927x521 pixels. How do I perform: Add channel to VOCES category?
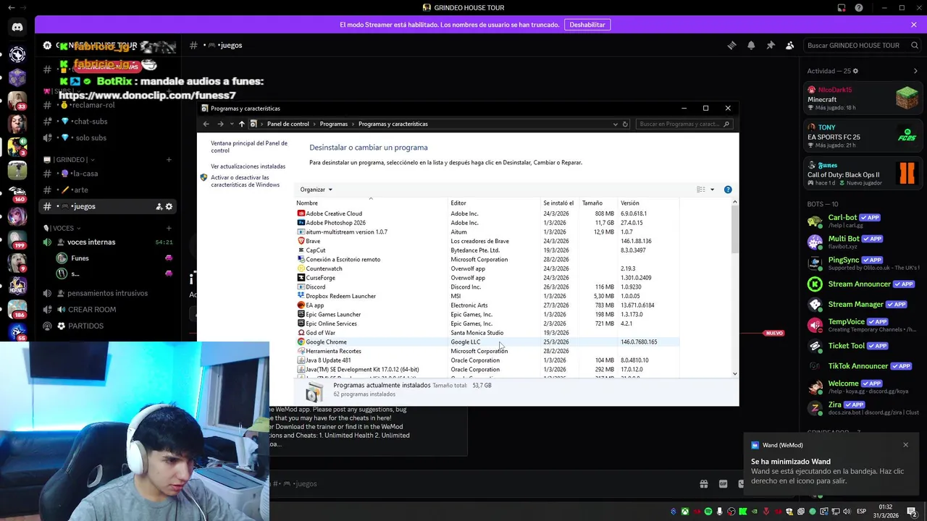pos(169,228)
